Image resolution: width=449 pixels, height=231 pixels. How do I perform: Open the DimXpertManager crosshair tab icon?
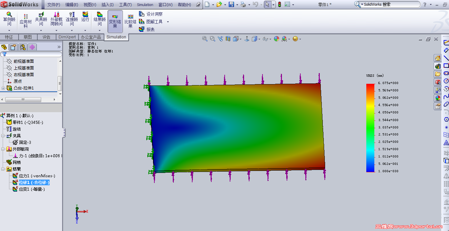click(x=32, y=47)
